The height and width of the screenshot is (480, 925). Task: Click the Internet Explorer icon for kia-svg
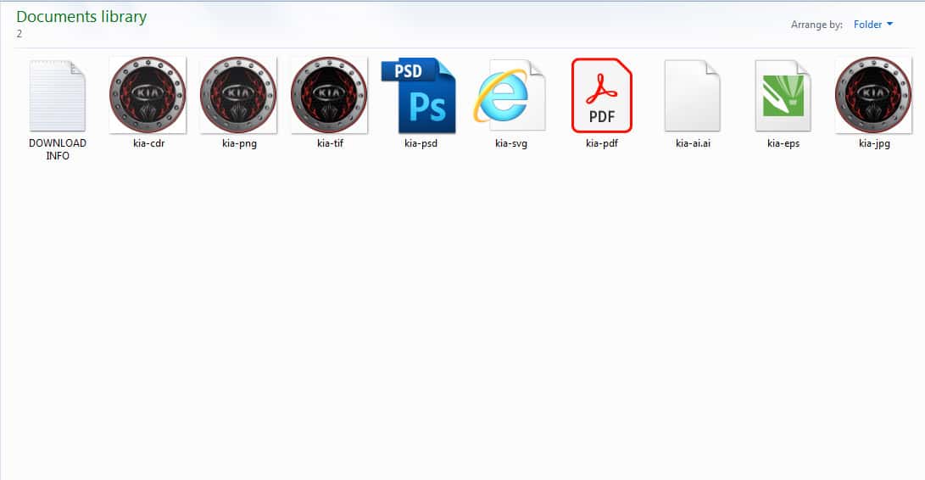[510, 96]
